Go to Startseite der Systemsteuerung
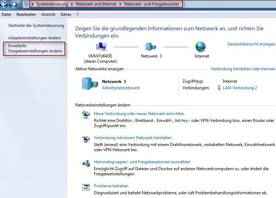 point(36,25)
